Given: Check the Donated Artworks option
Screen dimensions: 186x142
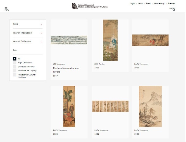Looking at the screenshot, I should pyautogui.click(x=15, y=67).
